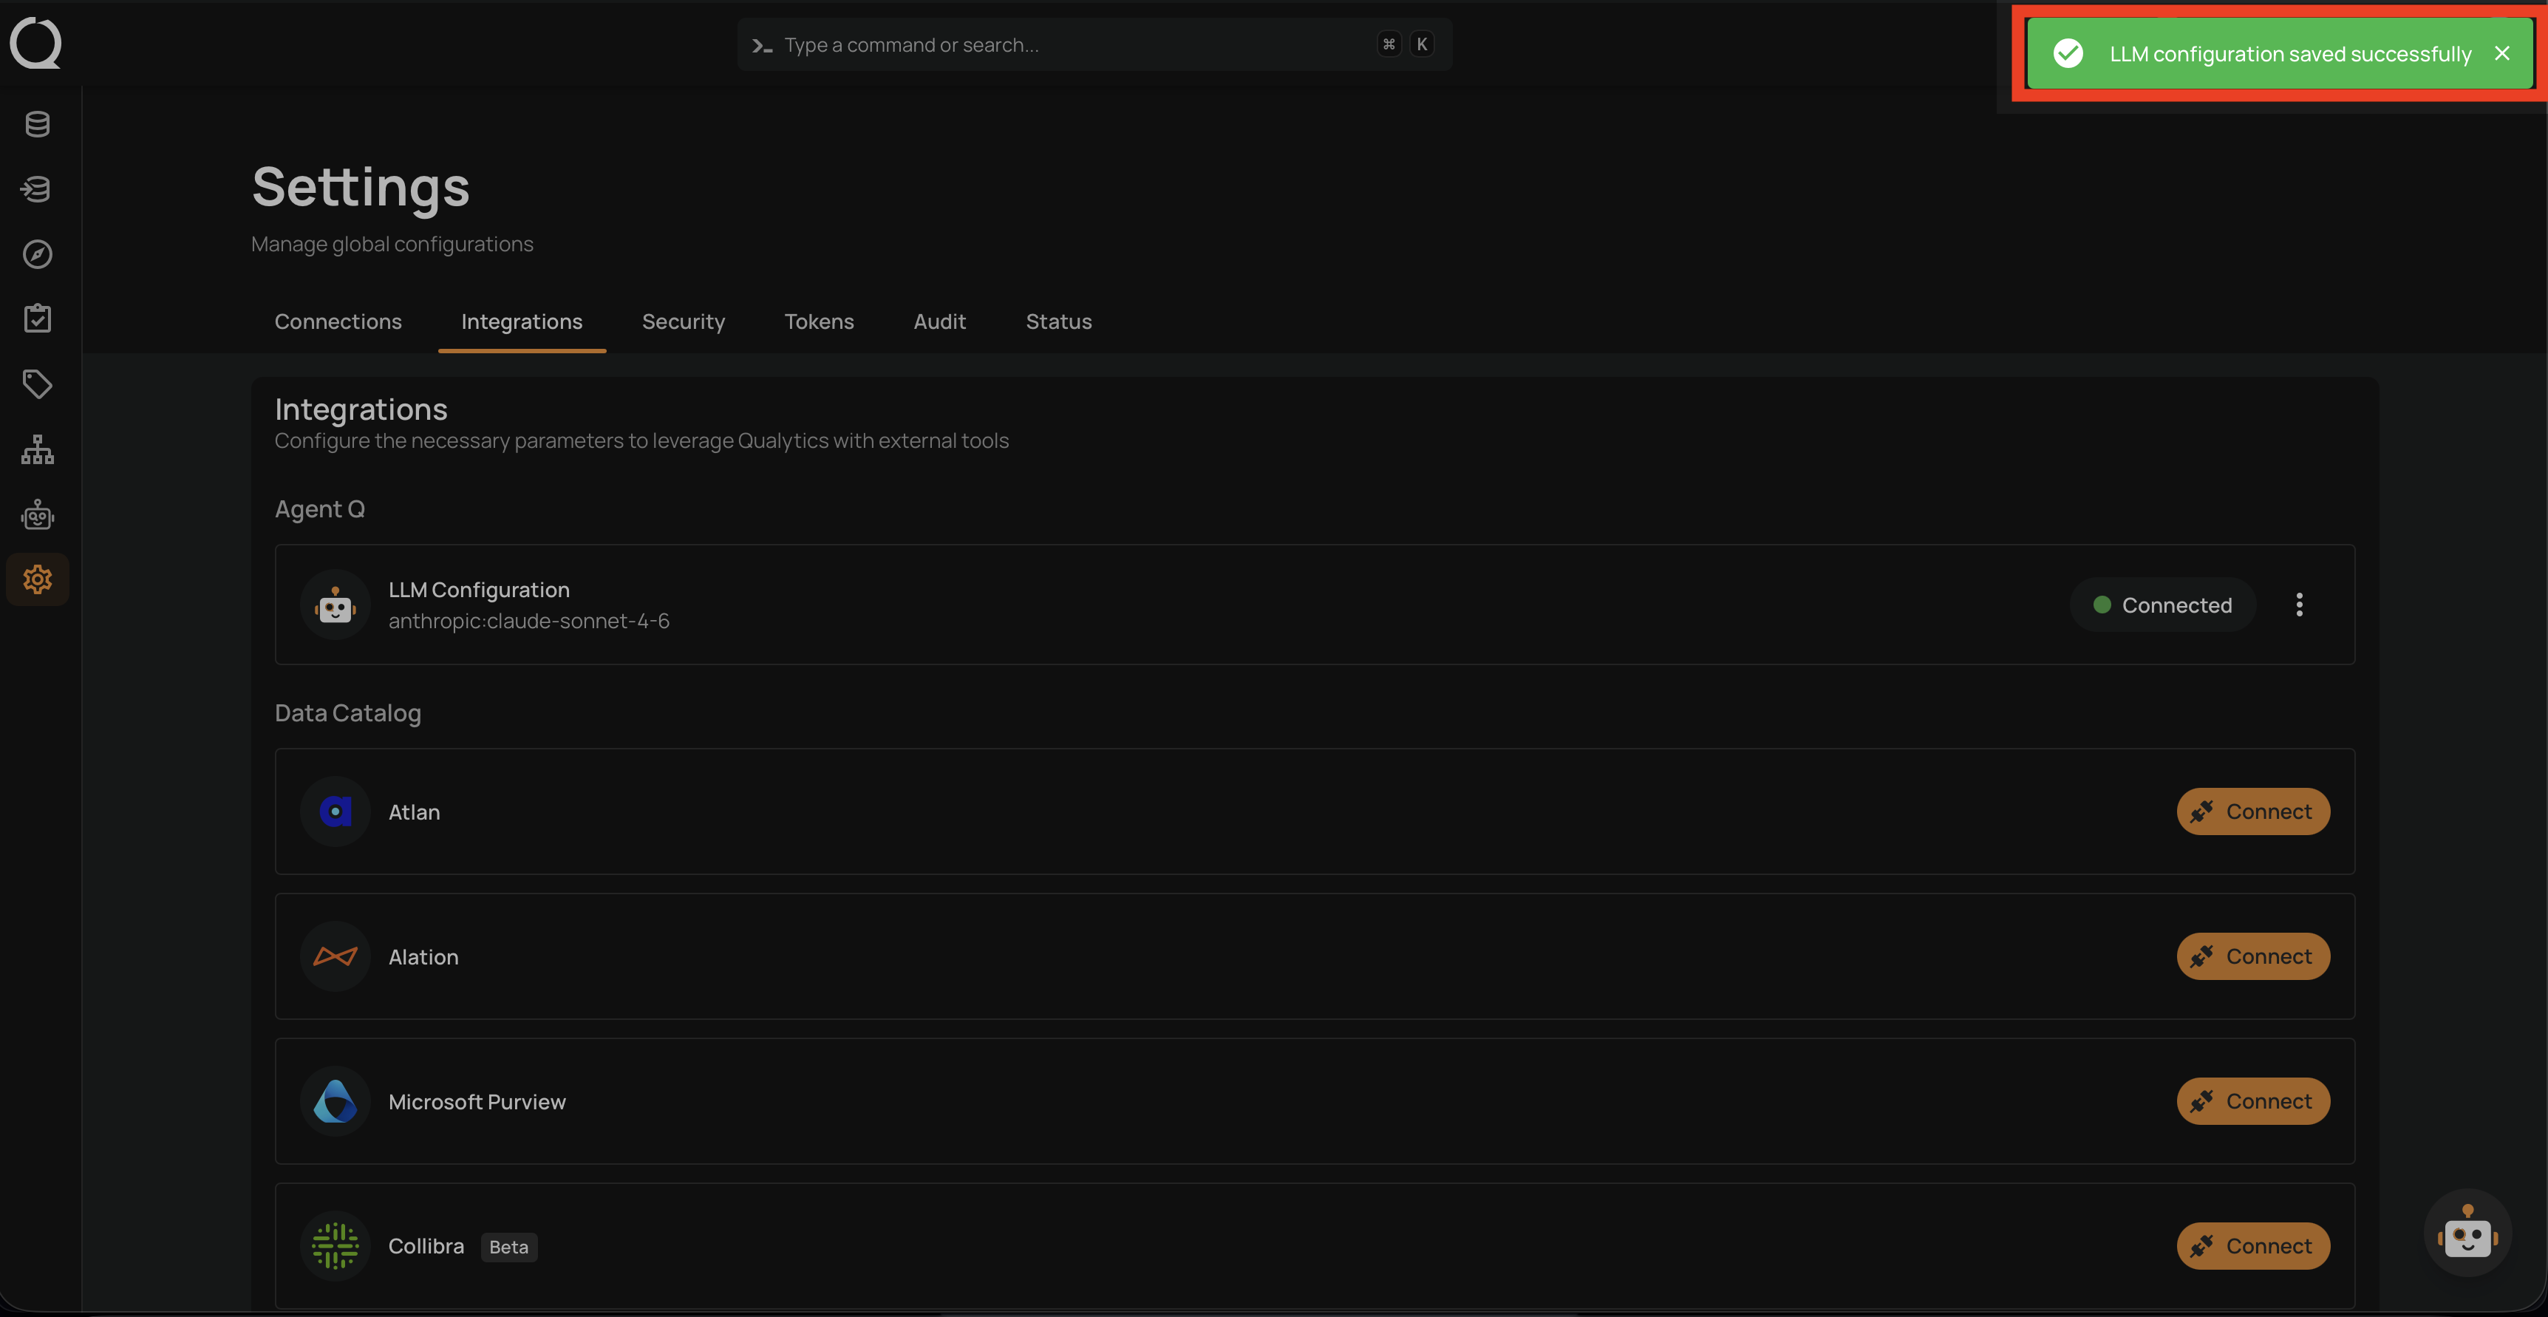Click the Qualytics logo icon
Image resolution: width=2548 pixels, height=1317 pixels.
point(35,44)
